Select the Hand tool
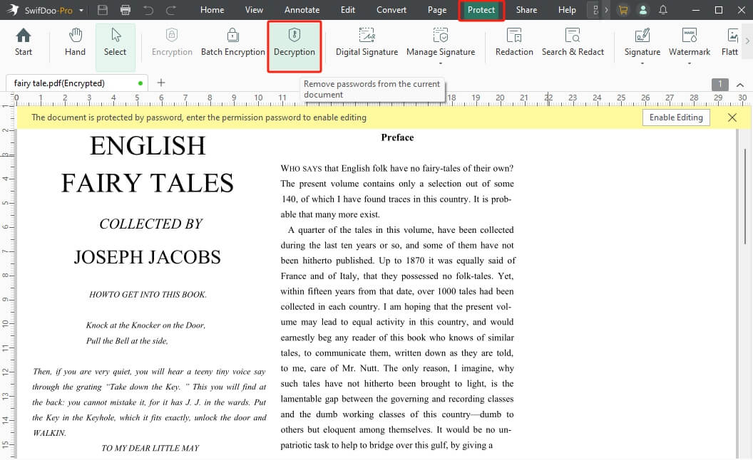The width and height of the screenshot is (753, 460). tap(74, 44)
